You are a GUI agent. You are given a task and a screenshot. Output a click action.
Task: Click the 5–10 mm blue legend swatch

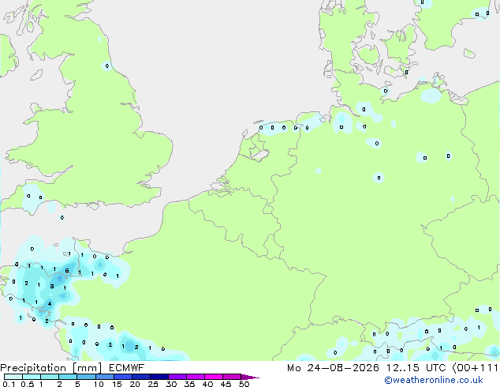pyautogui.click(x=86, y=377)
